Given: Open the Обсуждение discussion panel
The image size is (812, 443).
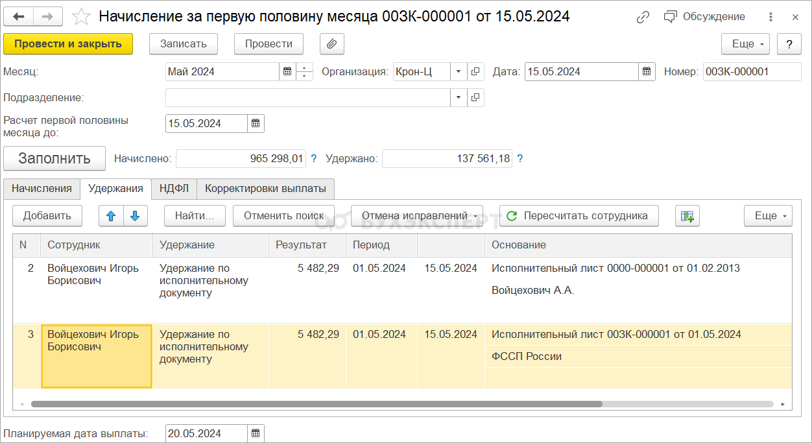Looking at the screenshot, I should [704, 17].
